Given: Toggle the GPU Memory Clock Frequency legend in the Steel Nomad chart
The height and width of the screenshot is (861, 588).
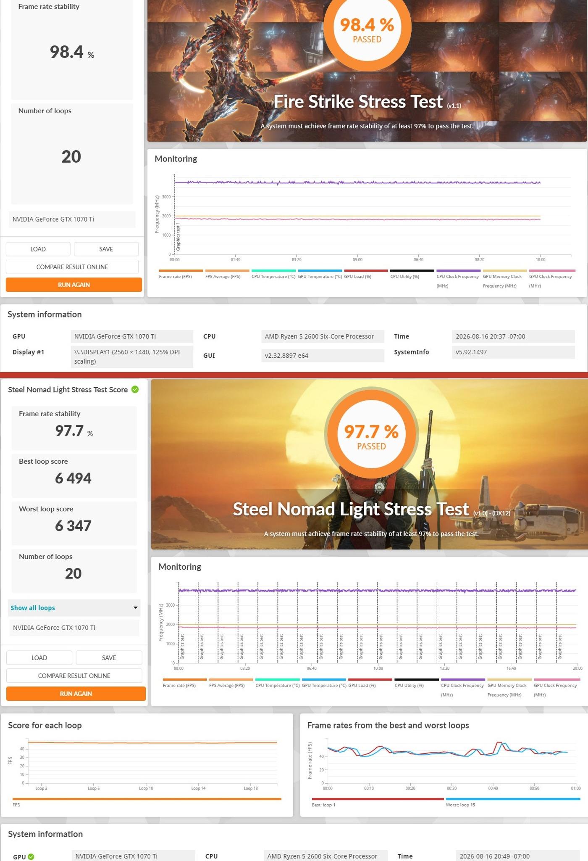Looking at the screenshot, I should point(509,687).
